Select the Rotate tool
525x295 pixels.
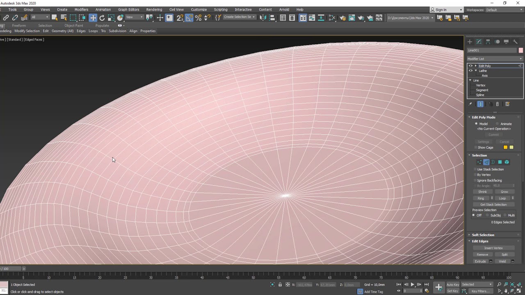point(102,18)
